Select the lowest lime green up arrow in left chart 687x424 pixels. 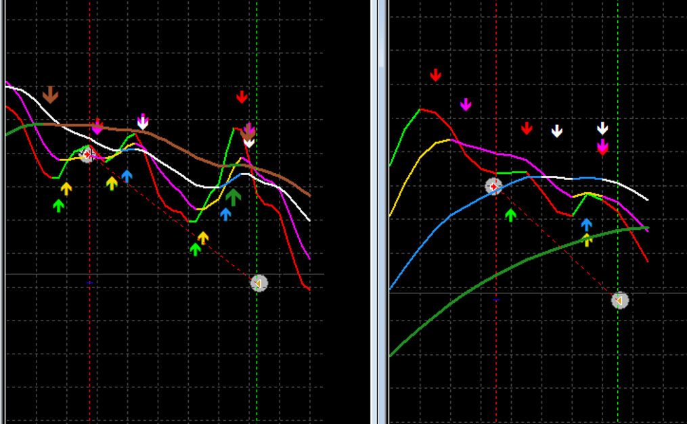coord(195,250)
